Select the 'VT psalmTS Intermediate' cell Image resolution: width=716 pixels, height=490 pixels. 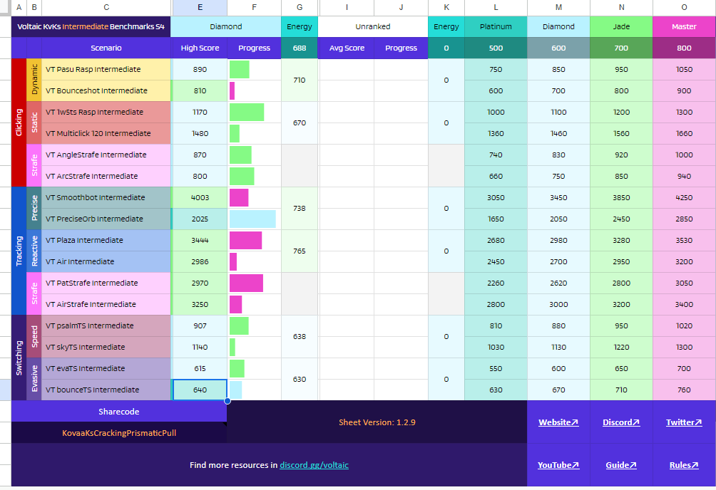106,325
